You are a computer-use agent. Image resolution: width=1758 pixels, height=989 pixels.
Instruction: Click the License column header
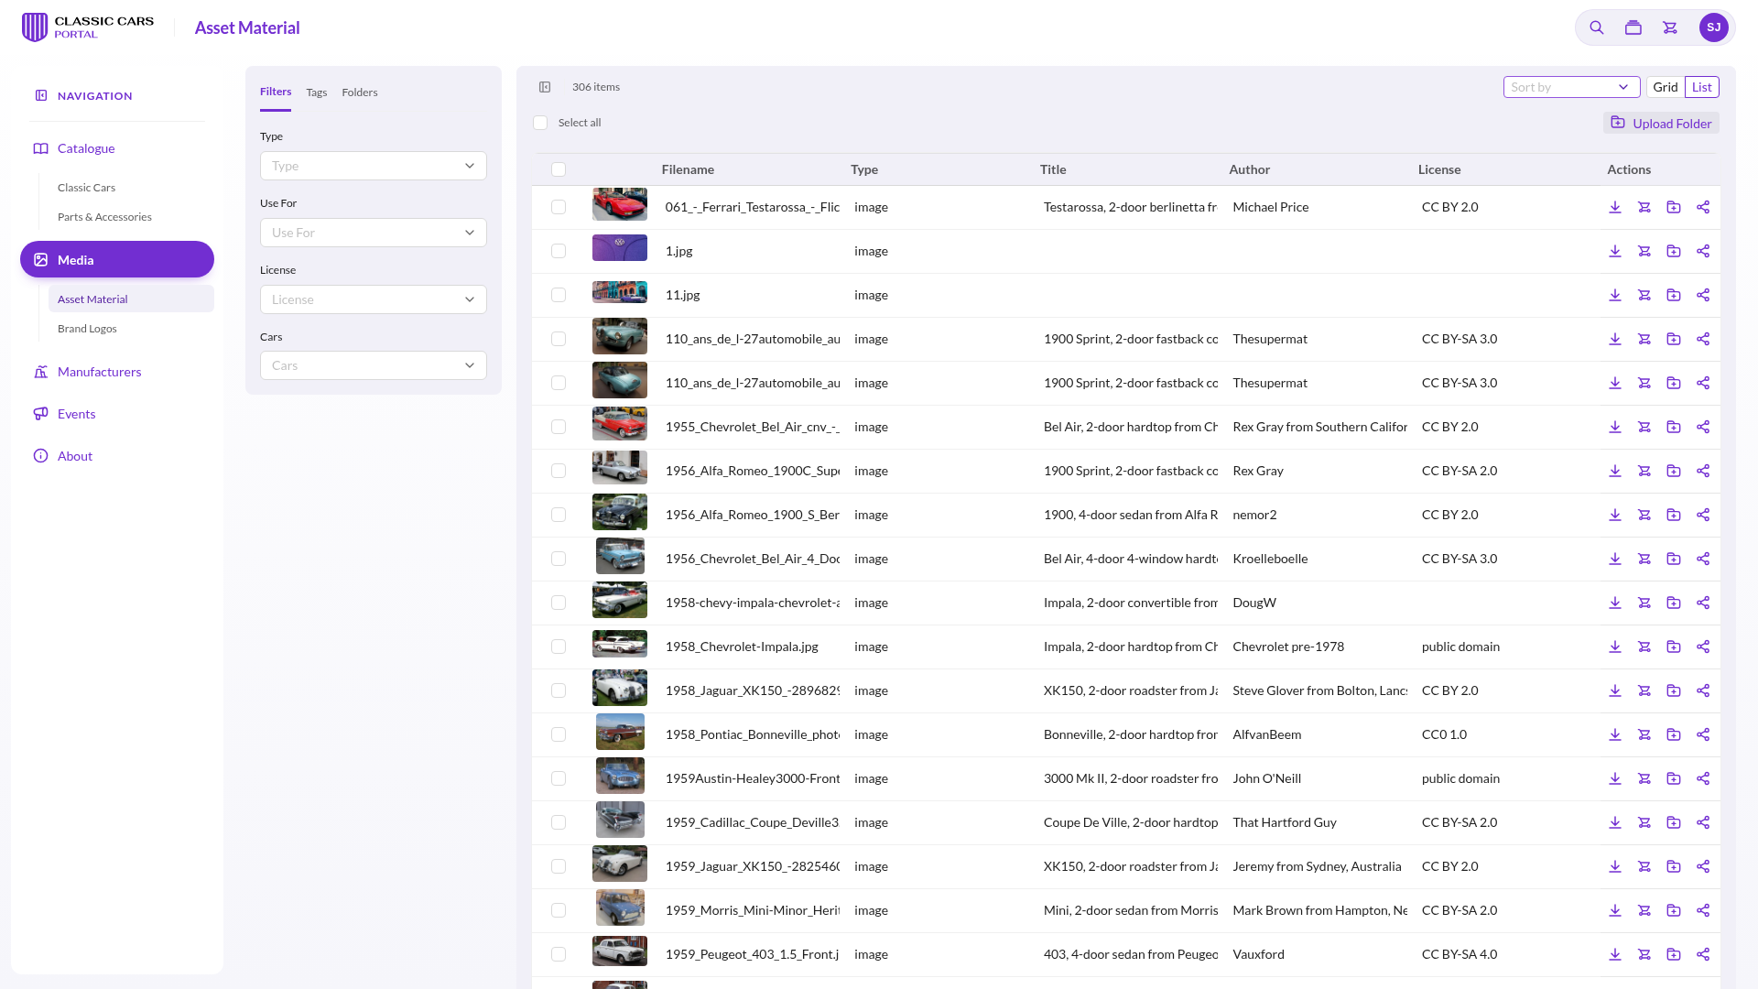(x=1439, y=169)
